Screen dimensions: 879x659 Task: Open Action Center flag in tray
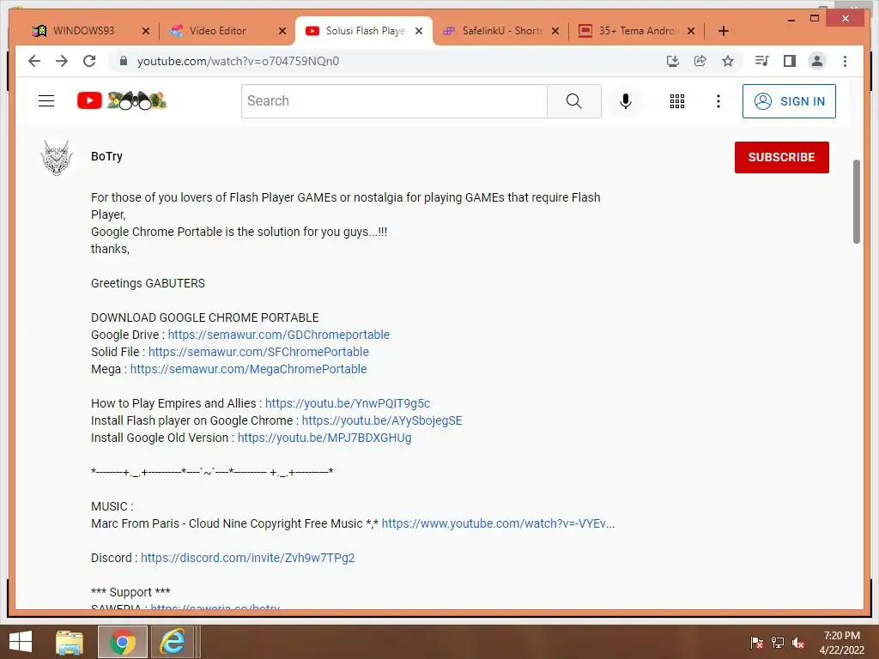click(x=756, y=642)
